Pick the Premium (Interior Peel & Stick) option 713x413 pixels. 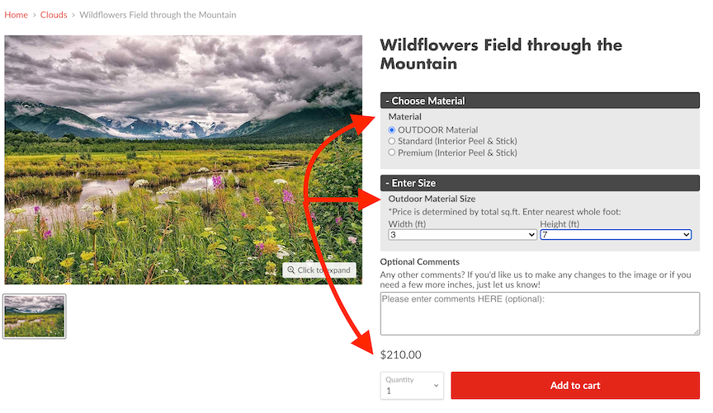click(392, 153)
